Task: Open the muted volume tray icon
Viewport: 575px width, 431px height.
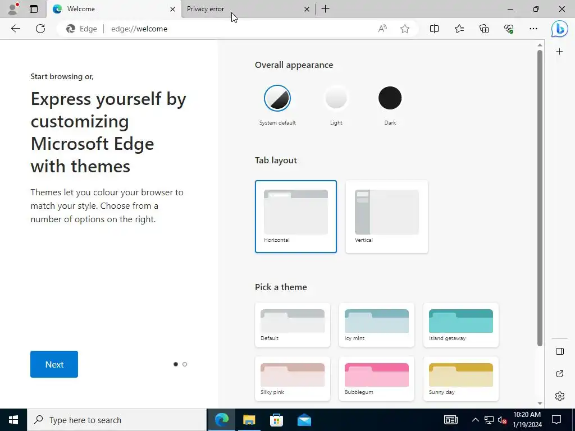Action: click(x=502, y=420)
